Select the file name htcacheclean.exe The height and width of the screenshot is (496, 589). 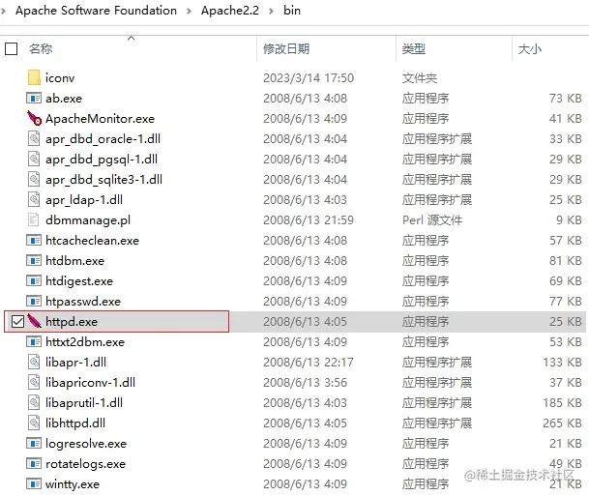coord(93,241)
